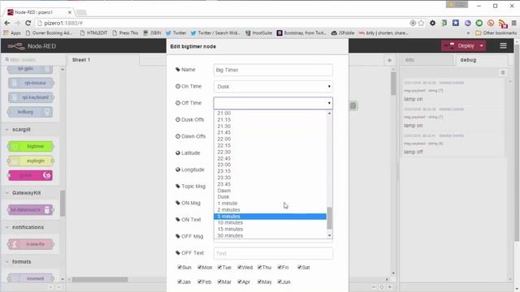
Task: Open the Apps bookmark shortcut
Action: 12,33
